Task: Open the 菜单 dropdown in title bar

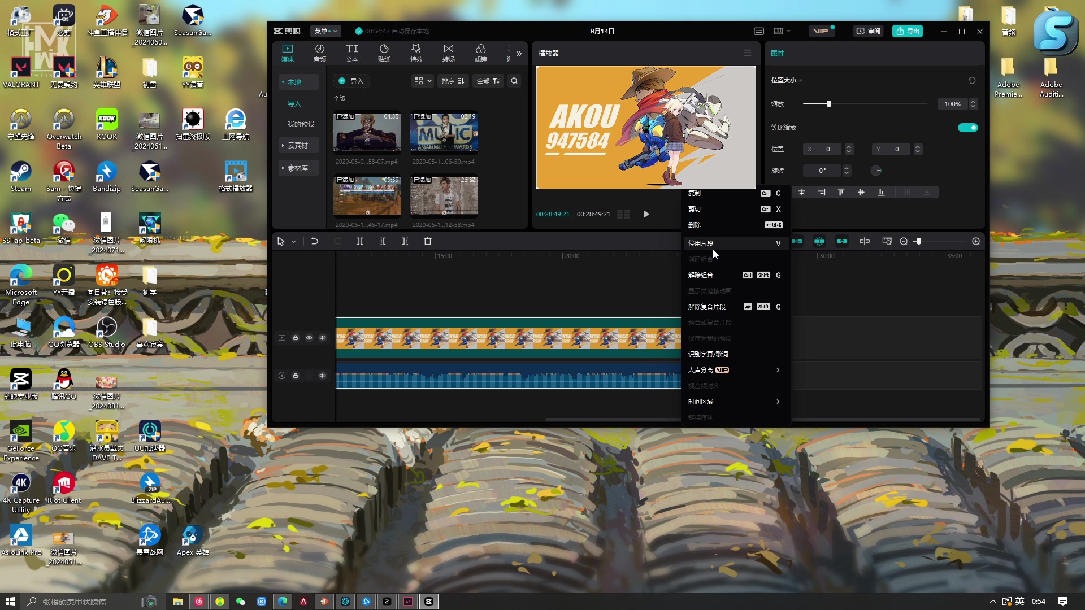Action: pyautogui.click(x=325, y=31)
